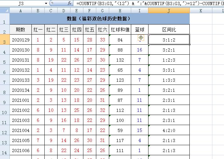Click ratio cell in row 2021002
The image size is (224, 159).
(x=169, y=110)
